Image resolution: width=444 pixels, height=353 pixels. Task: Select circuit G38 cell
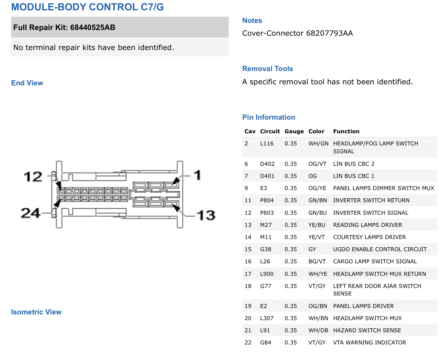tap(266, 249)
